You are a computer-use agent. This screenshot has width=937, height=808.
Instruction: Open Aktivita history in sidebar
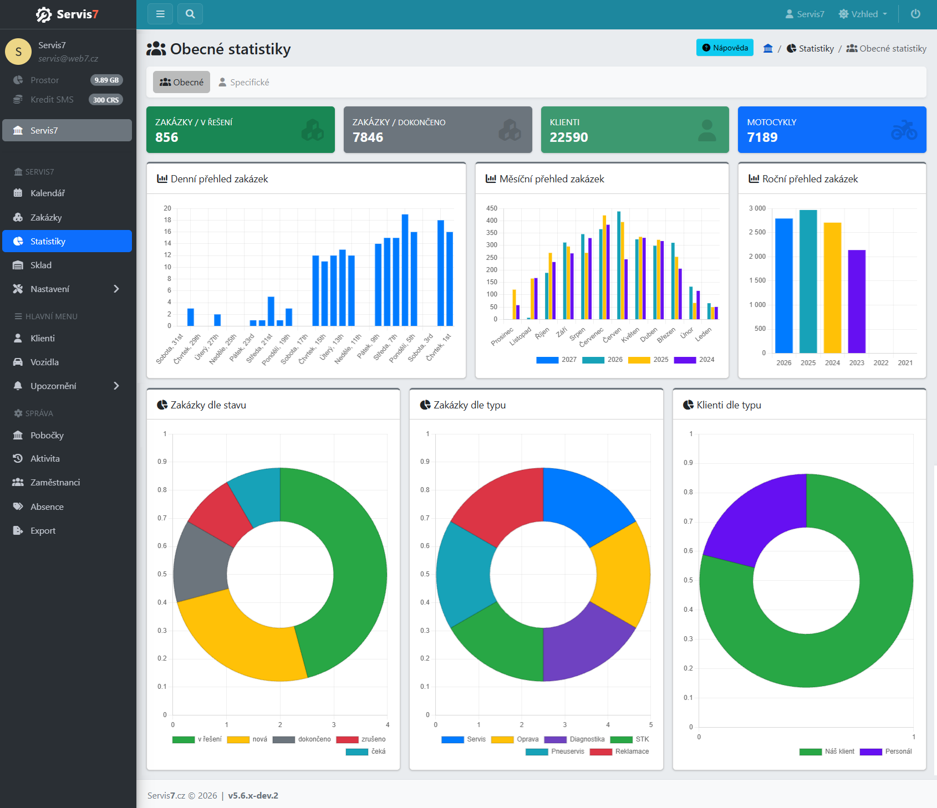pyautogui.click(x=67, y=458)
